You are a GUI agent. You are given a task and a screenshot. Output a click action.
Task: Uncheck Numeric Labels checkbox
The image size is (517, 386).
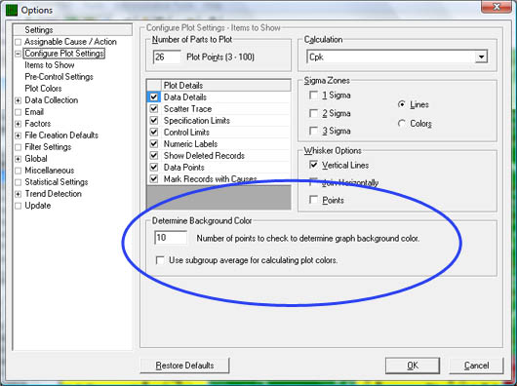click(154, 144)
